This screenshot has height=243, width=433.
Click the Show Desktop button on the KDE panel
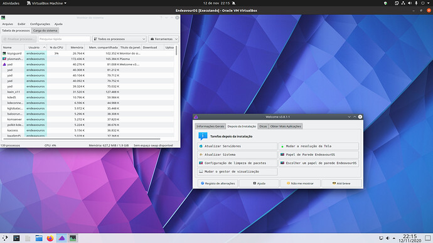(x=428, y=238)
